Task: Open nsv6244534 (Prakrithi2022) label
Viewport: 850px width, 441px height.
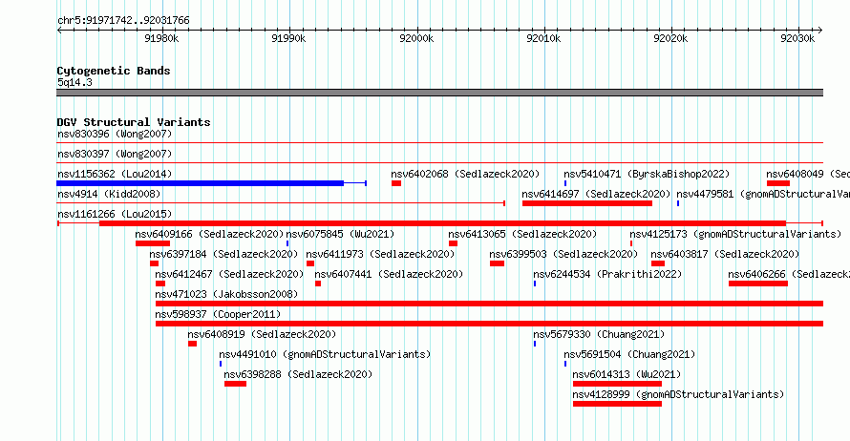Action: pyautogui.click(x=607, y=274)
